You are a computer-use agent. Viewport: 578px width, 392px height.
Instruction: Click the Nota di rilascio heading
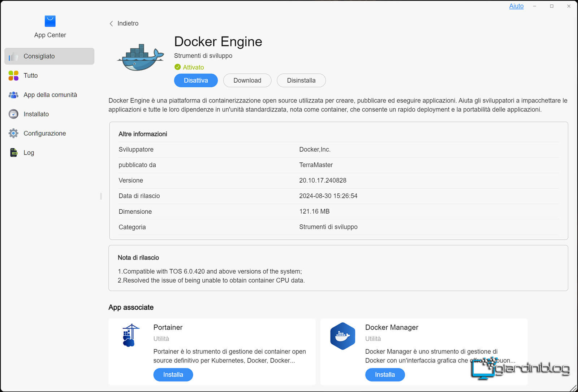138,258
